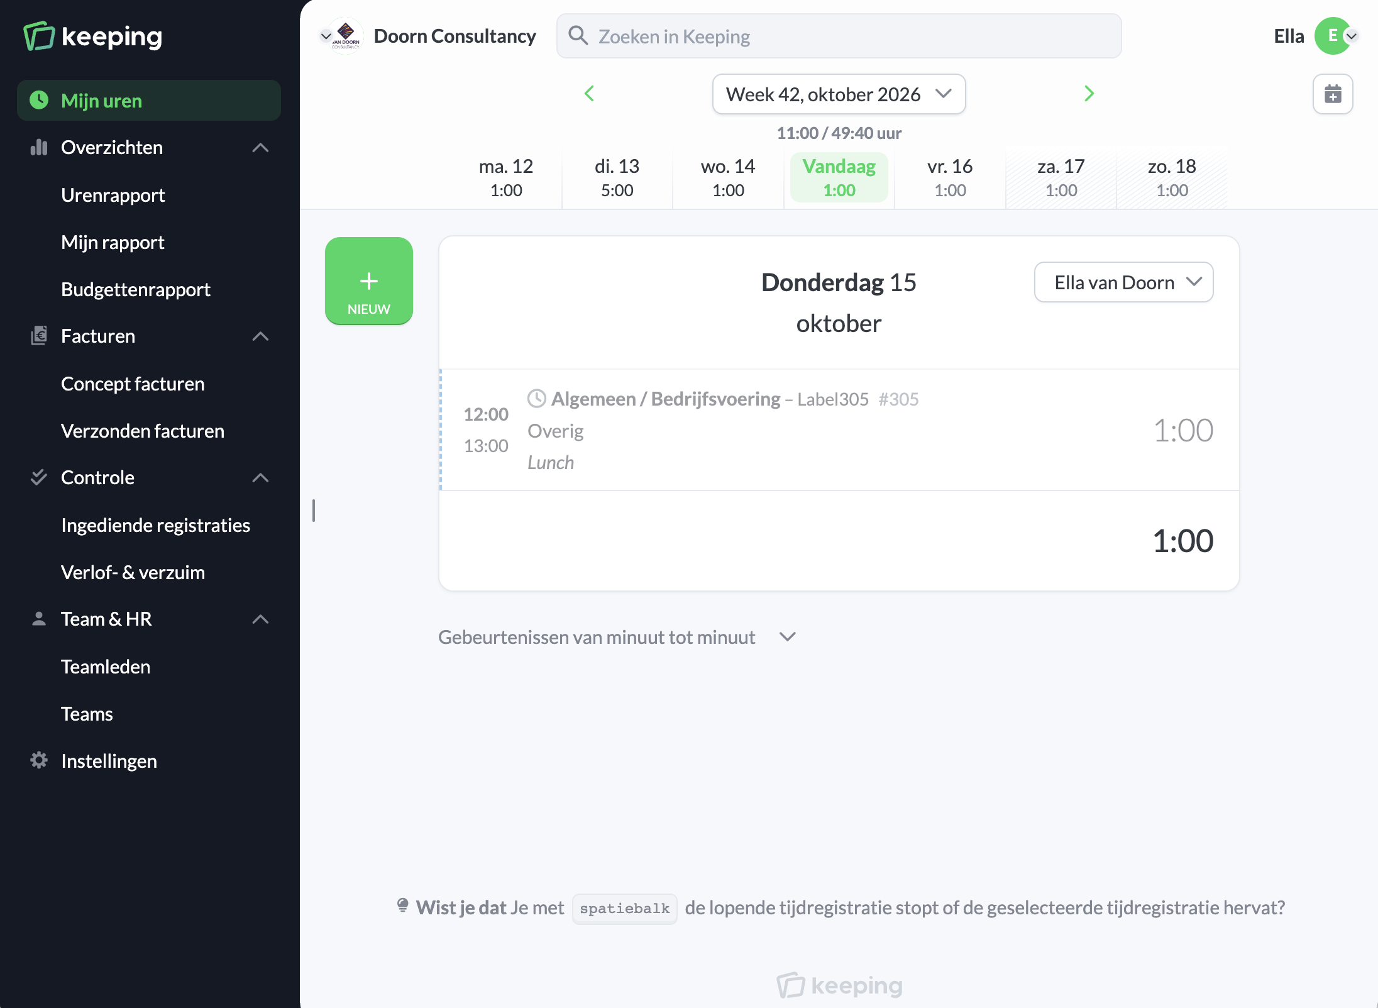Open Verzonden facturen in the sidebar

(x=143, y=431)
